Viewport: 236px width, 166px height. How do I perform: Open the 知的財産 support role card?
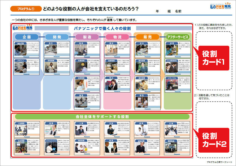tap(87, 147)
